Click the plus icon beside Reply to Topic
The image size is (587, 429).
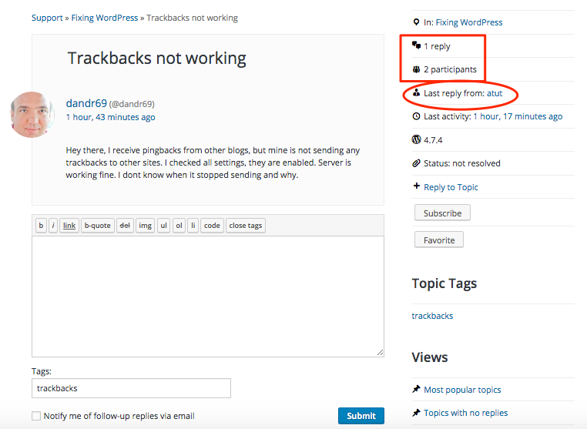click(x=416, y=186)
